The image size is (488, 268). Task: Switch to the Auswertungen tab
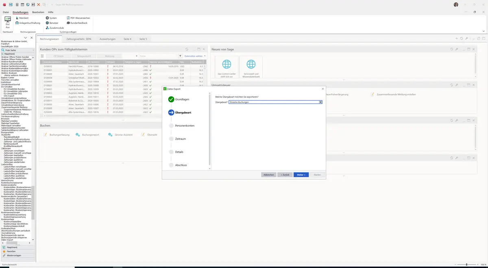[107, 39]
